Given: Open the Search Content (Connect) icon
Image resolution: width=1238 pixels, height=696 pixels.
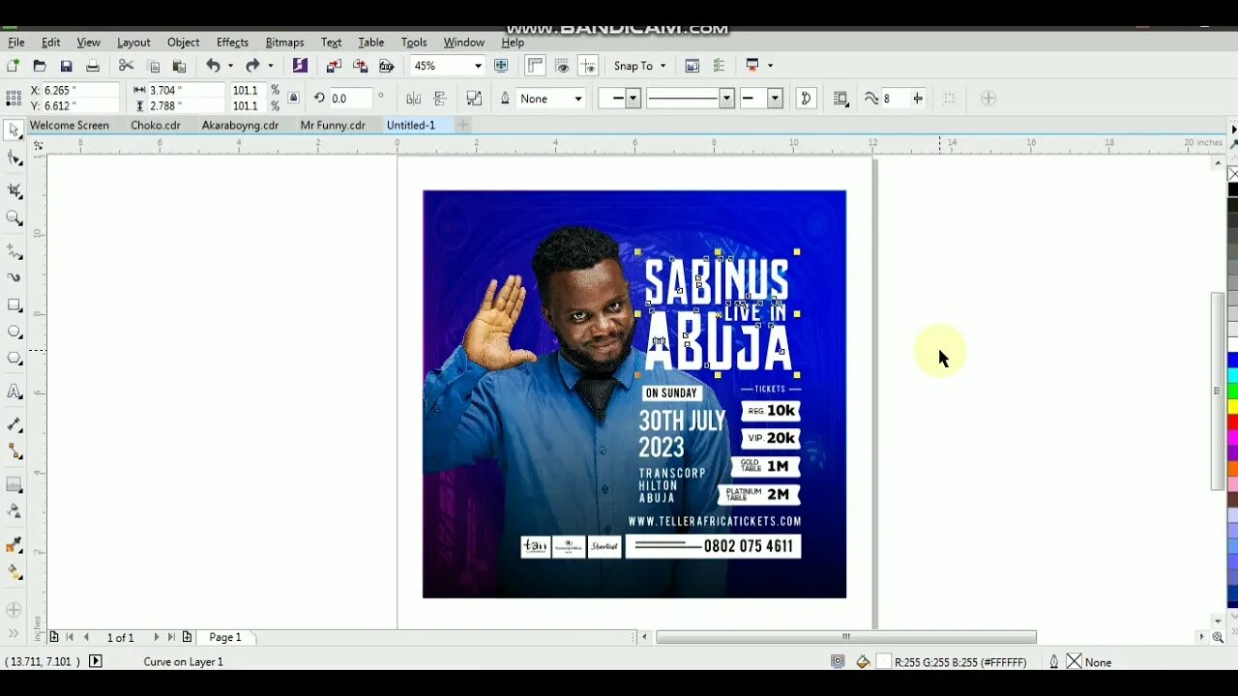Looking at the screenshot, I should click(x=300, y=66).
